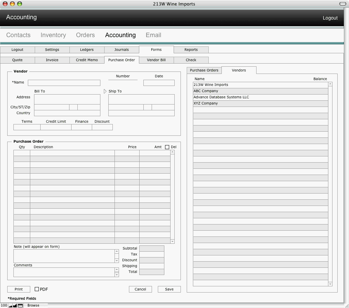Open the Credit Memo form tab
The image size is (349, 308).
pyautogui.click(x=87, y=60)
